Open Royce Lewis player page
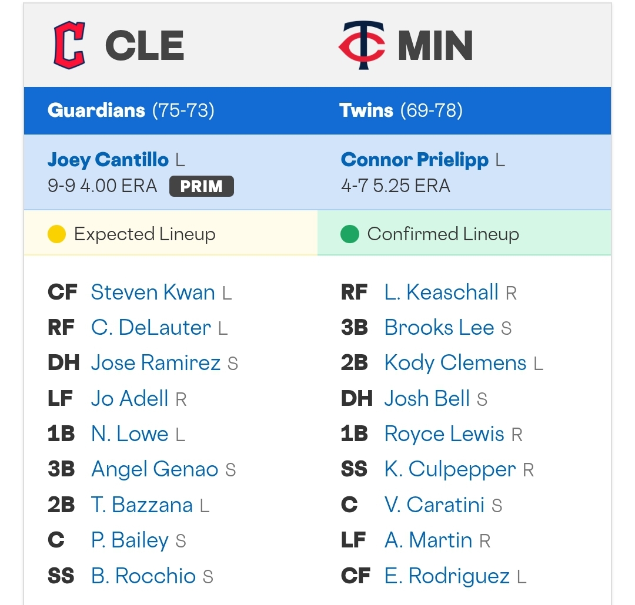The width and height of the screenshot is (635, 605). 444,434
